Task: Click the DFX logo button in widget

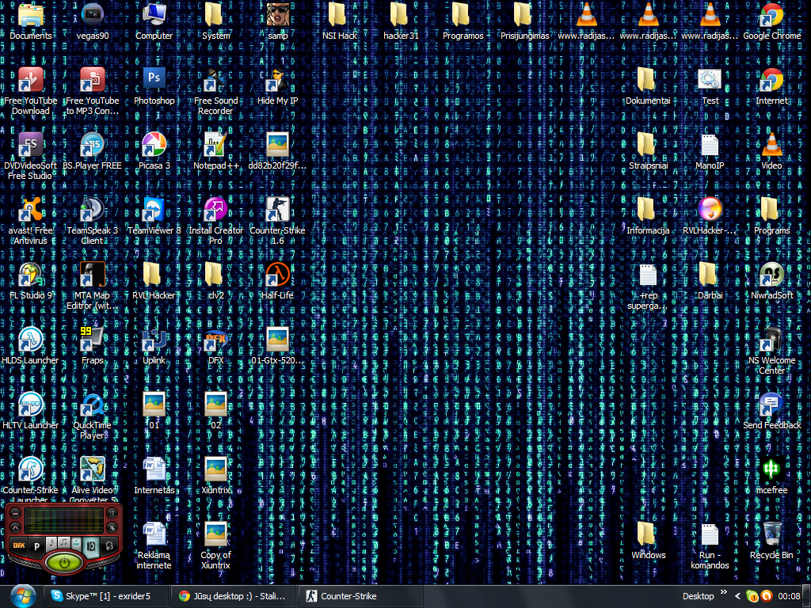Action: [19, 545]
